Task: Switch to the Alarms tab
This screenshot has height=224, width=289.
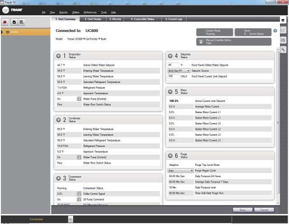Action: (115, 19)
